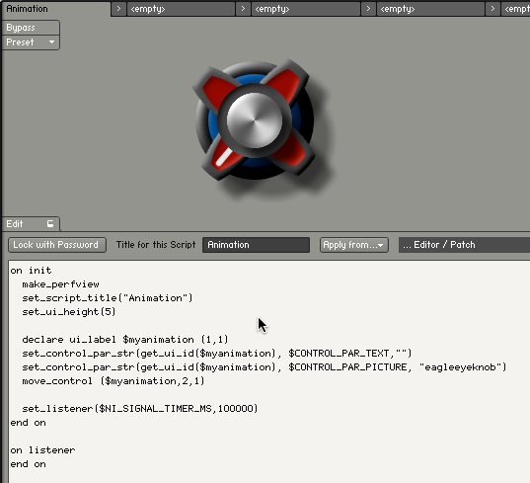Screen dimensions: 530x483
Task: Select the Animation script tab
Action: (56, 9)
